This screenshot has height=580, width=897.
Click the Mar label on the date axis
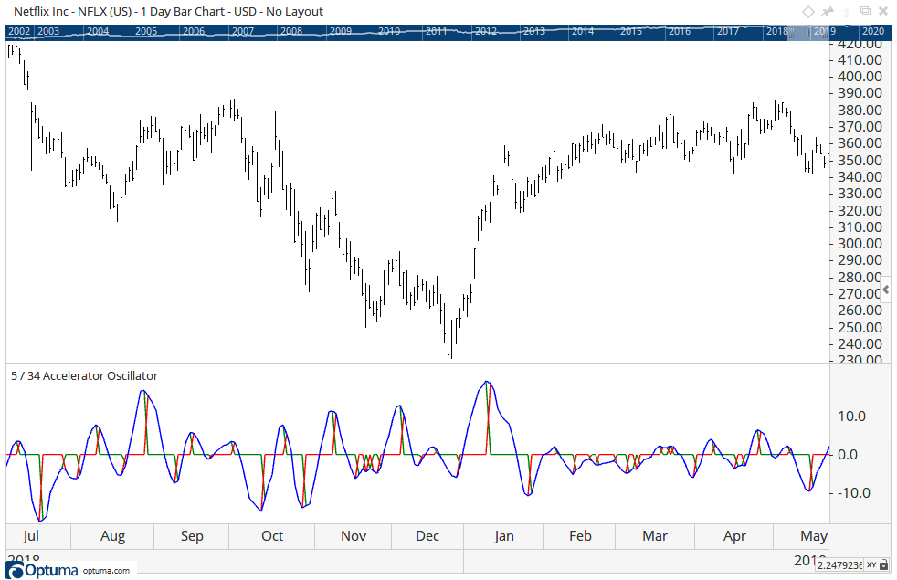click(655, 536)
